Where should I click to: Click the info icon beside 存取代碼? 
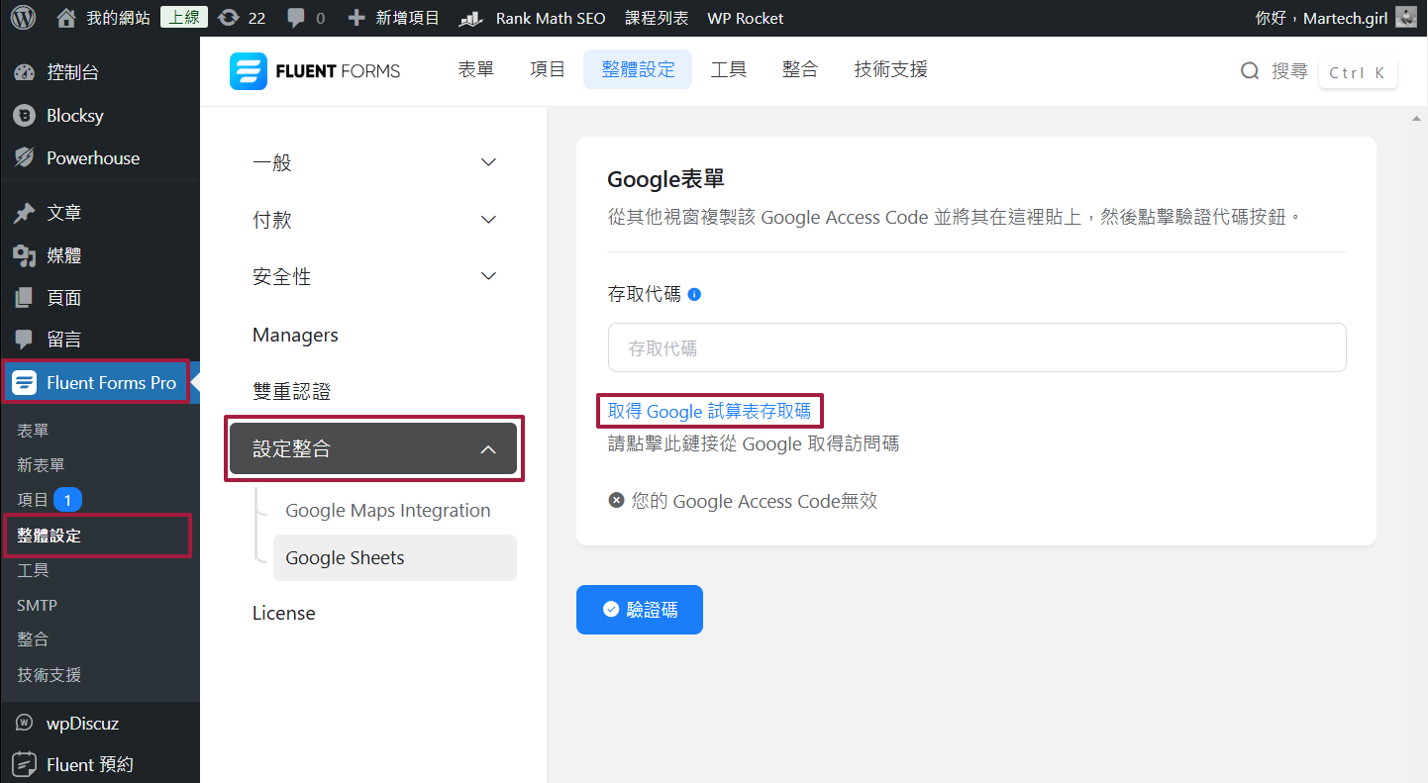[x=694, y=295]
